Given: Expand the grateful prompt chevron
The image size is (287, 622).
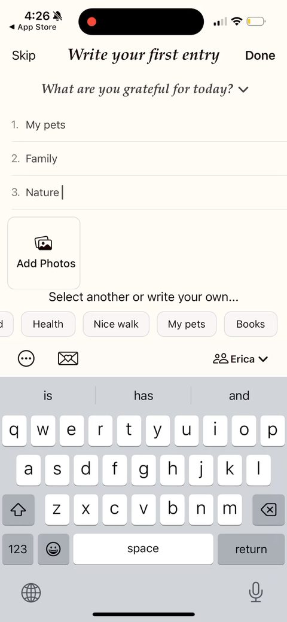Looking at the screenshot, I should pos(243,89).
